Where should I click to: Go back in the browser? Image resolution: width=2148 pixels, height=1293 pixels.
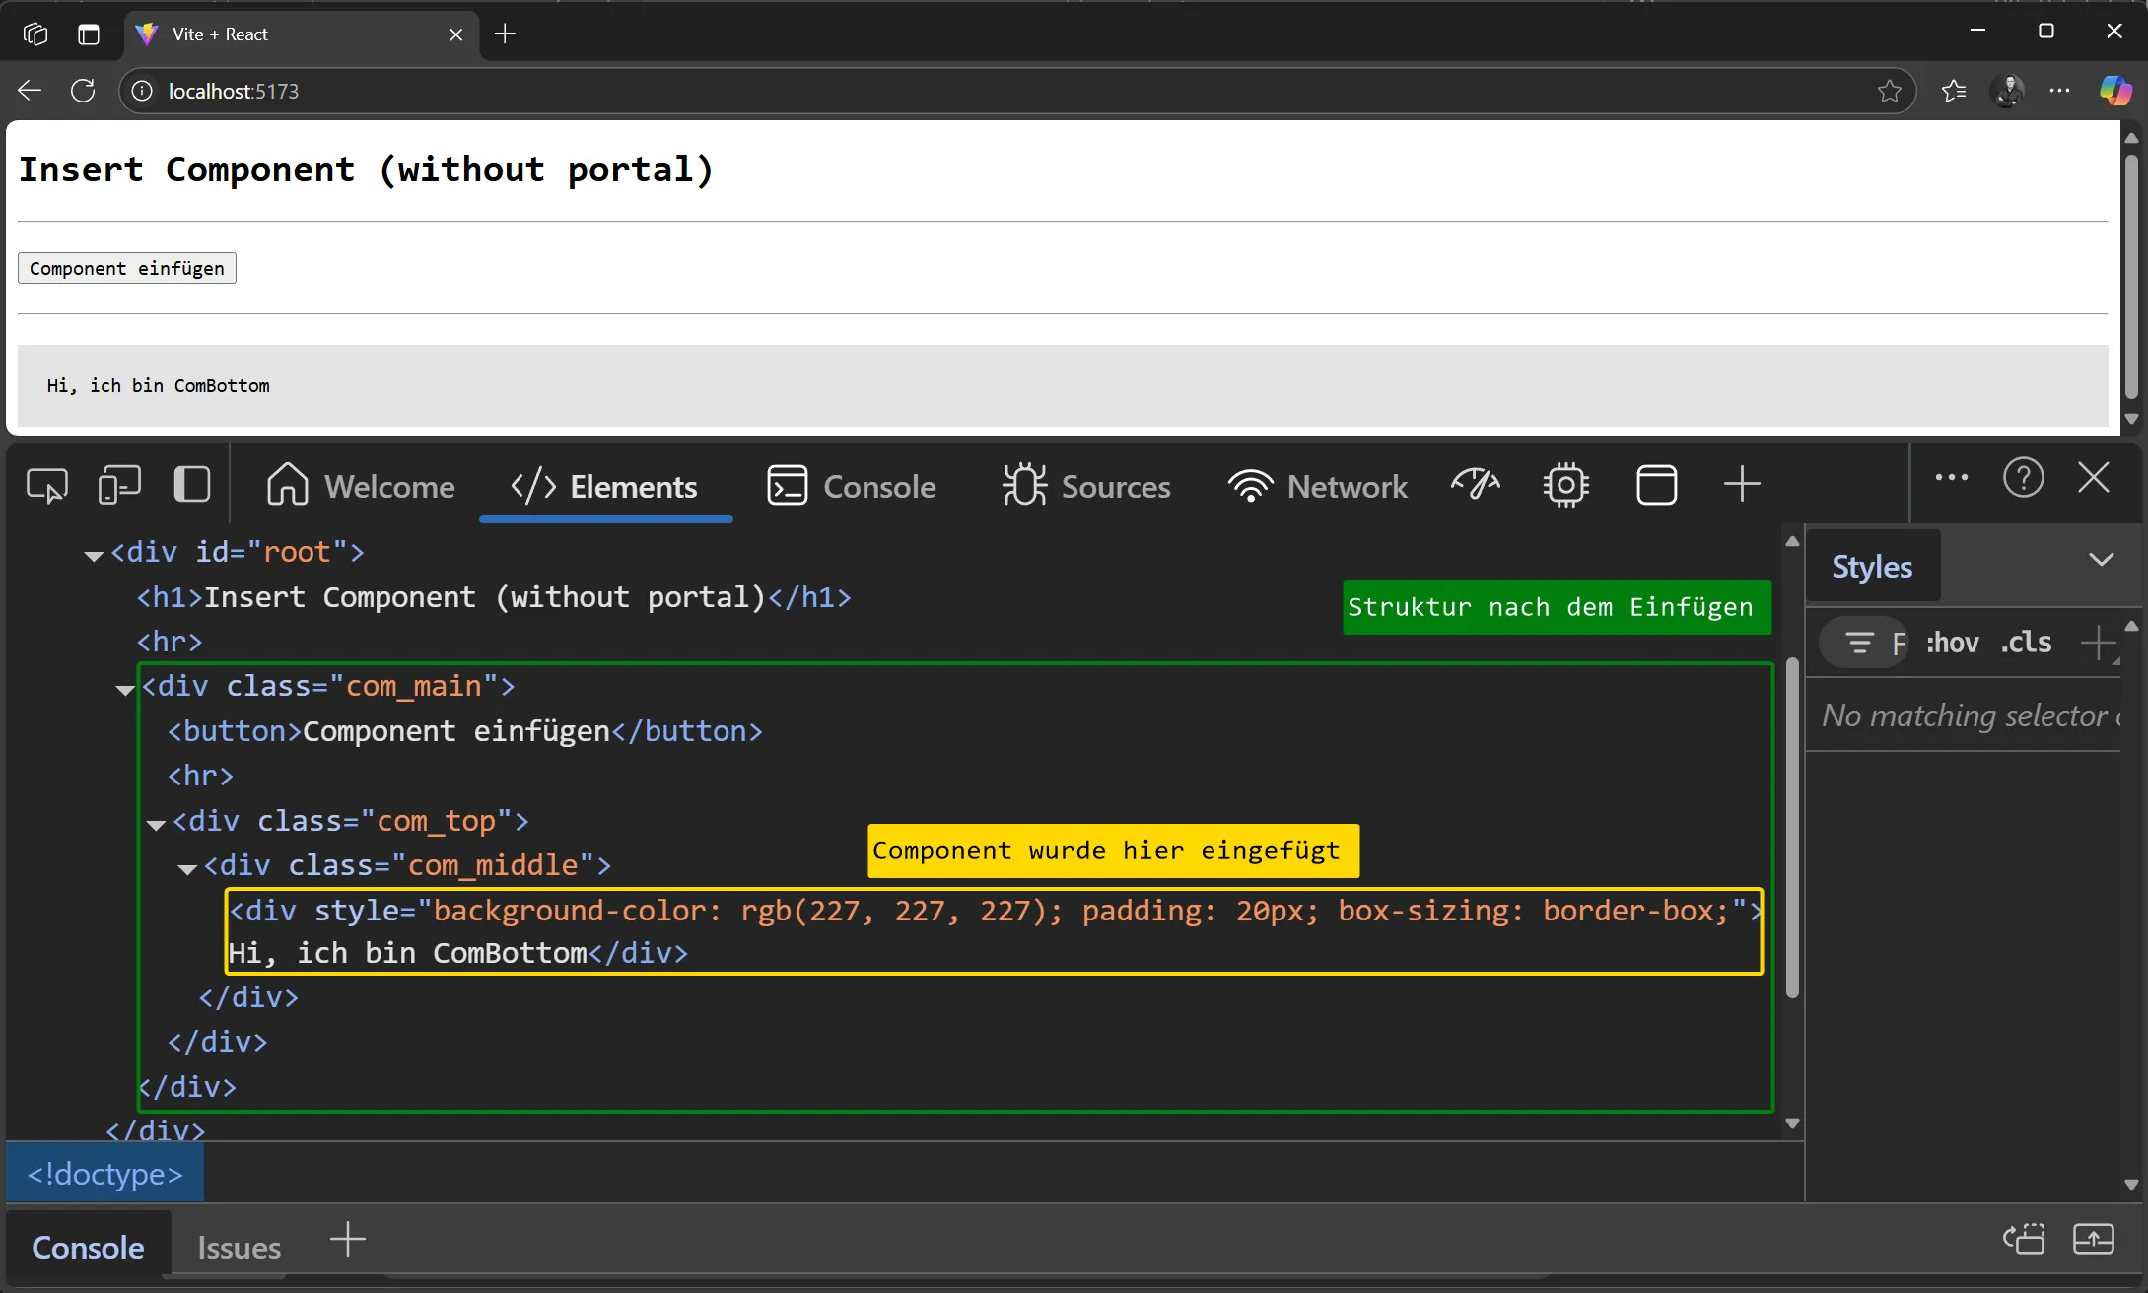tap(30, 91)
